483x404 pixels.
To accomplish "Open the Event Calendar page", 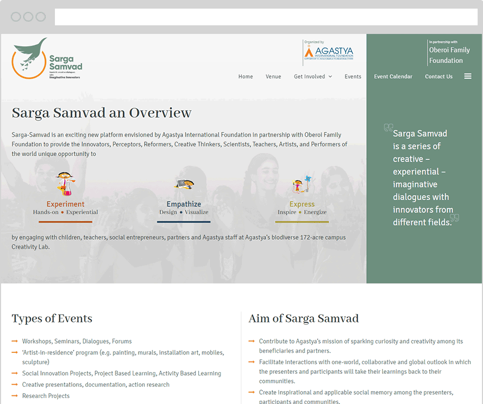I will tap(393, 76).
